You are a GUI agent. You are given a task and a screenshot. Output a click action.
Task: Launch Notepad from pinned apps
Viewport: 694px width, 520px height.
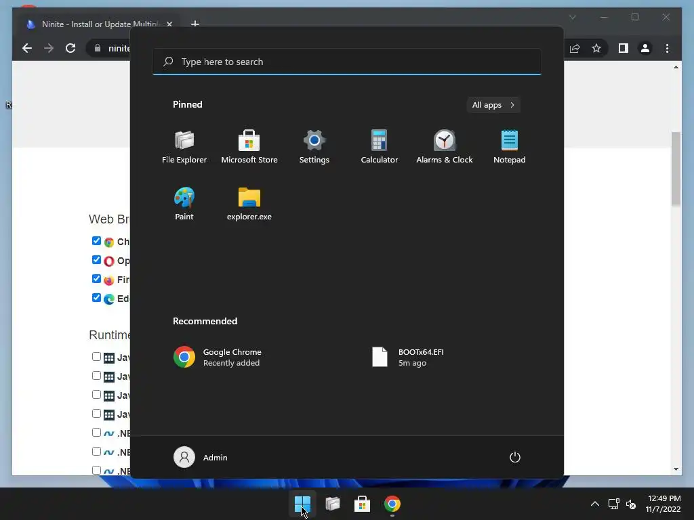tap(510, 147)
